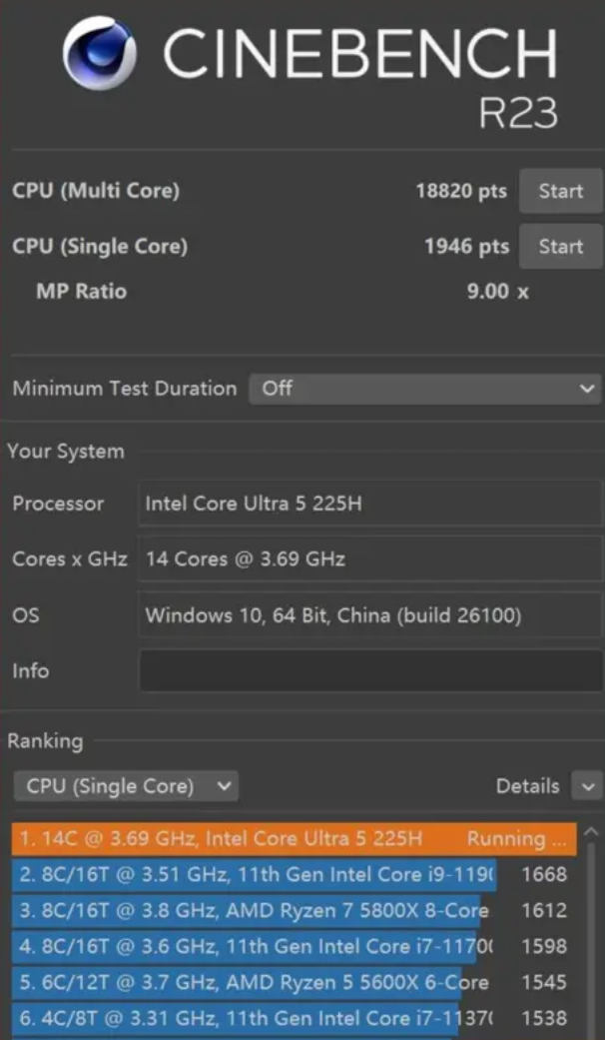The width and height of the screenshot is (605, 1040).
Task: Click the Details label in Ranking
Action: point(527,786)
